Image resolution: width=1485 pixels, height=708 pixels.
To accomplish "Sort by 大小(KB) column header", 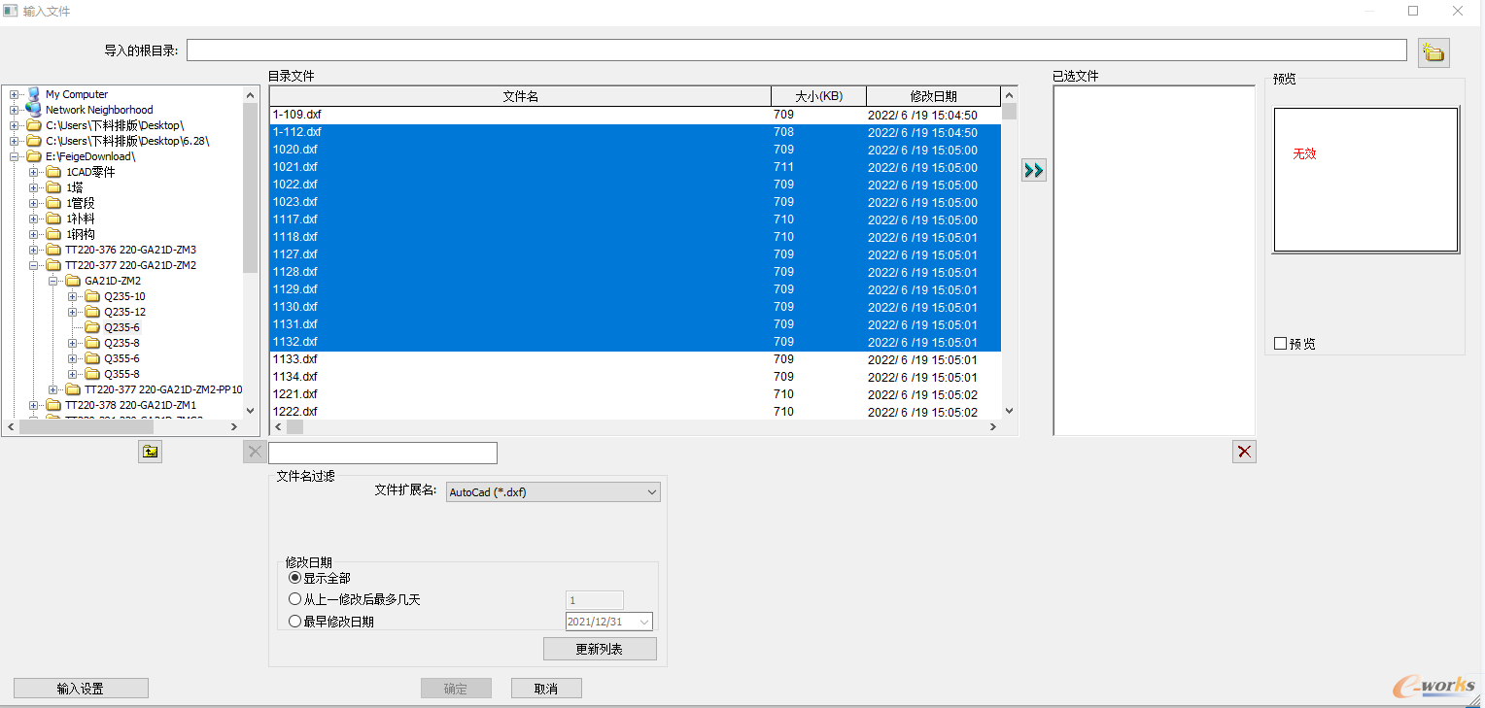I will (x=818, y=96).
